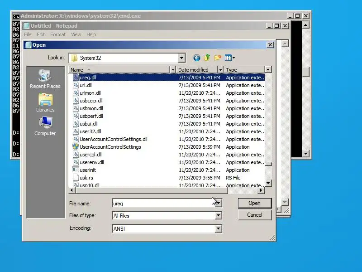Image resolution: width=362 pixels, height=272 pixels.
Task: Go up one folder level icon
Action: 207,58
